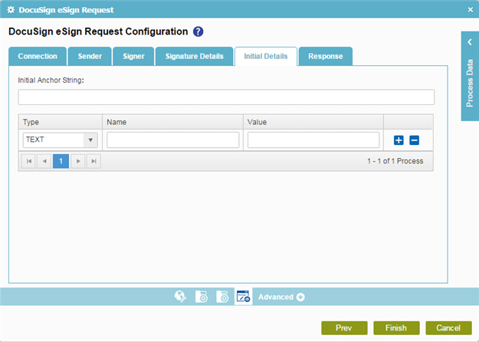This screenshot has height=342, width=479.
Task: Switch to the Response tab
Action: click(x=326, y=56)
